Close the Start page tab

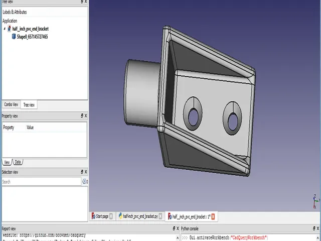pyautogui.click(x=111, y=216)
